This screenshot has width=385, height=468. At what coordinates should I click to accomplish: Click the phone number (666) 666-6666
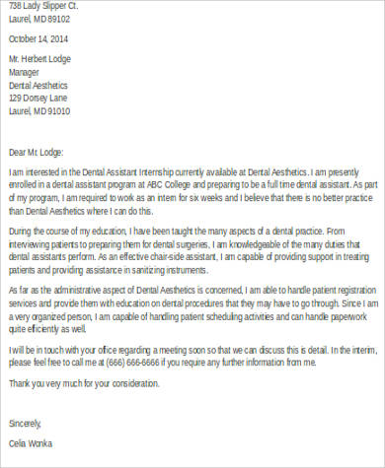pyautogui.click(x=132, y=363)
